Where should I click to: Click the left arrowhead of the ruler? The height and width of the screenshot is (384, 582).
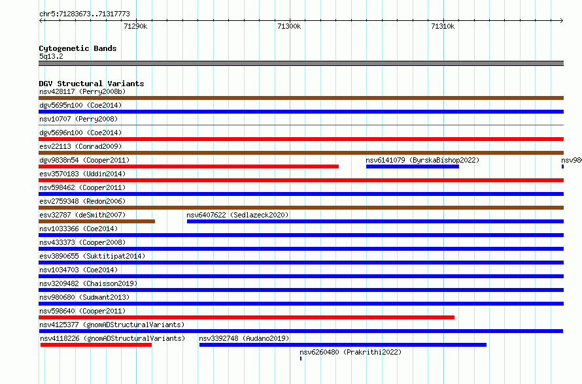(41, 20)
